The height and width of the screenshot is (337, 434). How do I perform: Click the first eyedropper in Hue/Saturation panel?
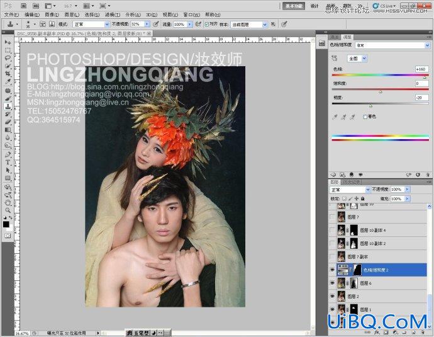click(x=335, y=117)
